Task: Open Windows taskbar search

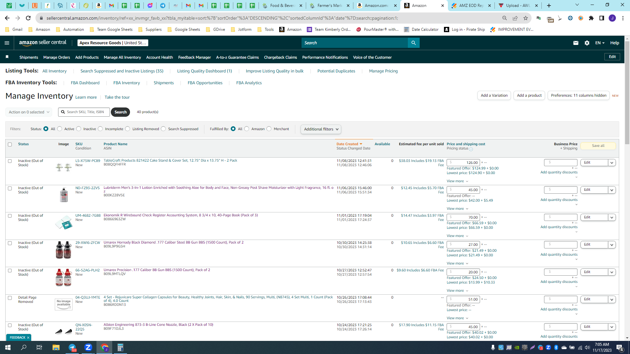Action: pyautogui.click(x=24, y=347)
